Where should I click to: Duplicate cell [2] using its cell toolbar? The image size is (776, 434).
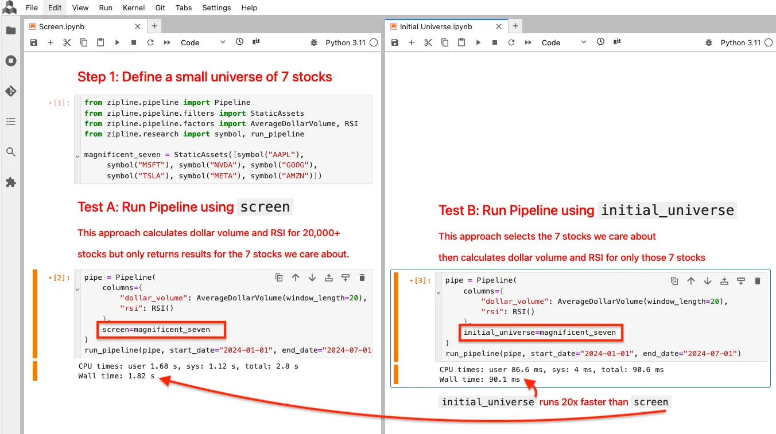click(x=279, y=277)
